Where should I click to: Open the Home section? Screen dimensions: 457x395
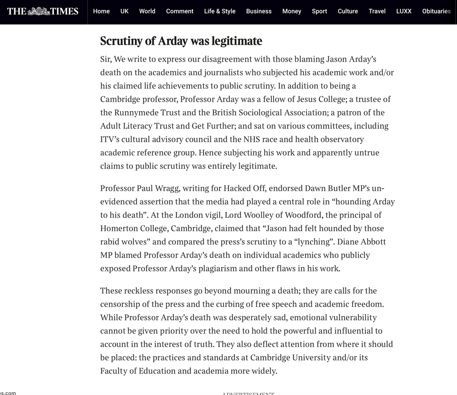click(101, 11)
